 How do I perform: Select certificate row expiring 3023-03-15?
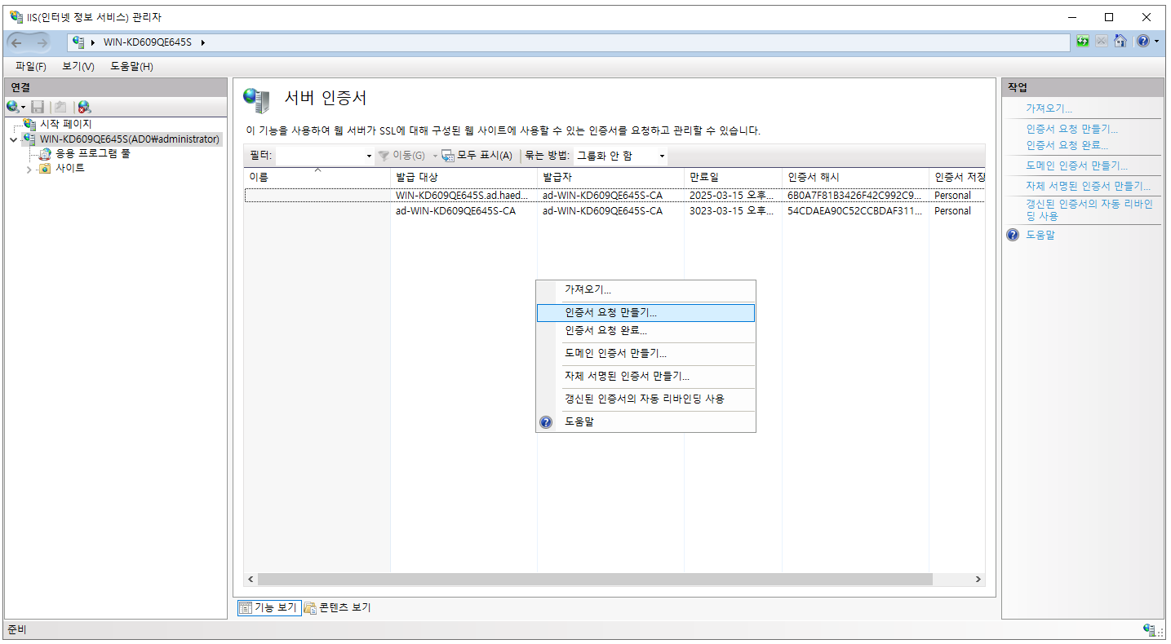[x=614, y=210]
